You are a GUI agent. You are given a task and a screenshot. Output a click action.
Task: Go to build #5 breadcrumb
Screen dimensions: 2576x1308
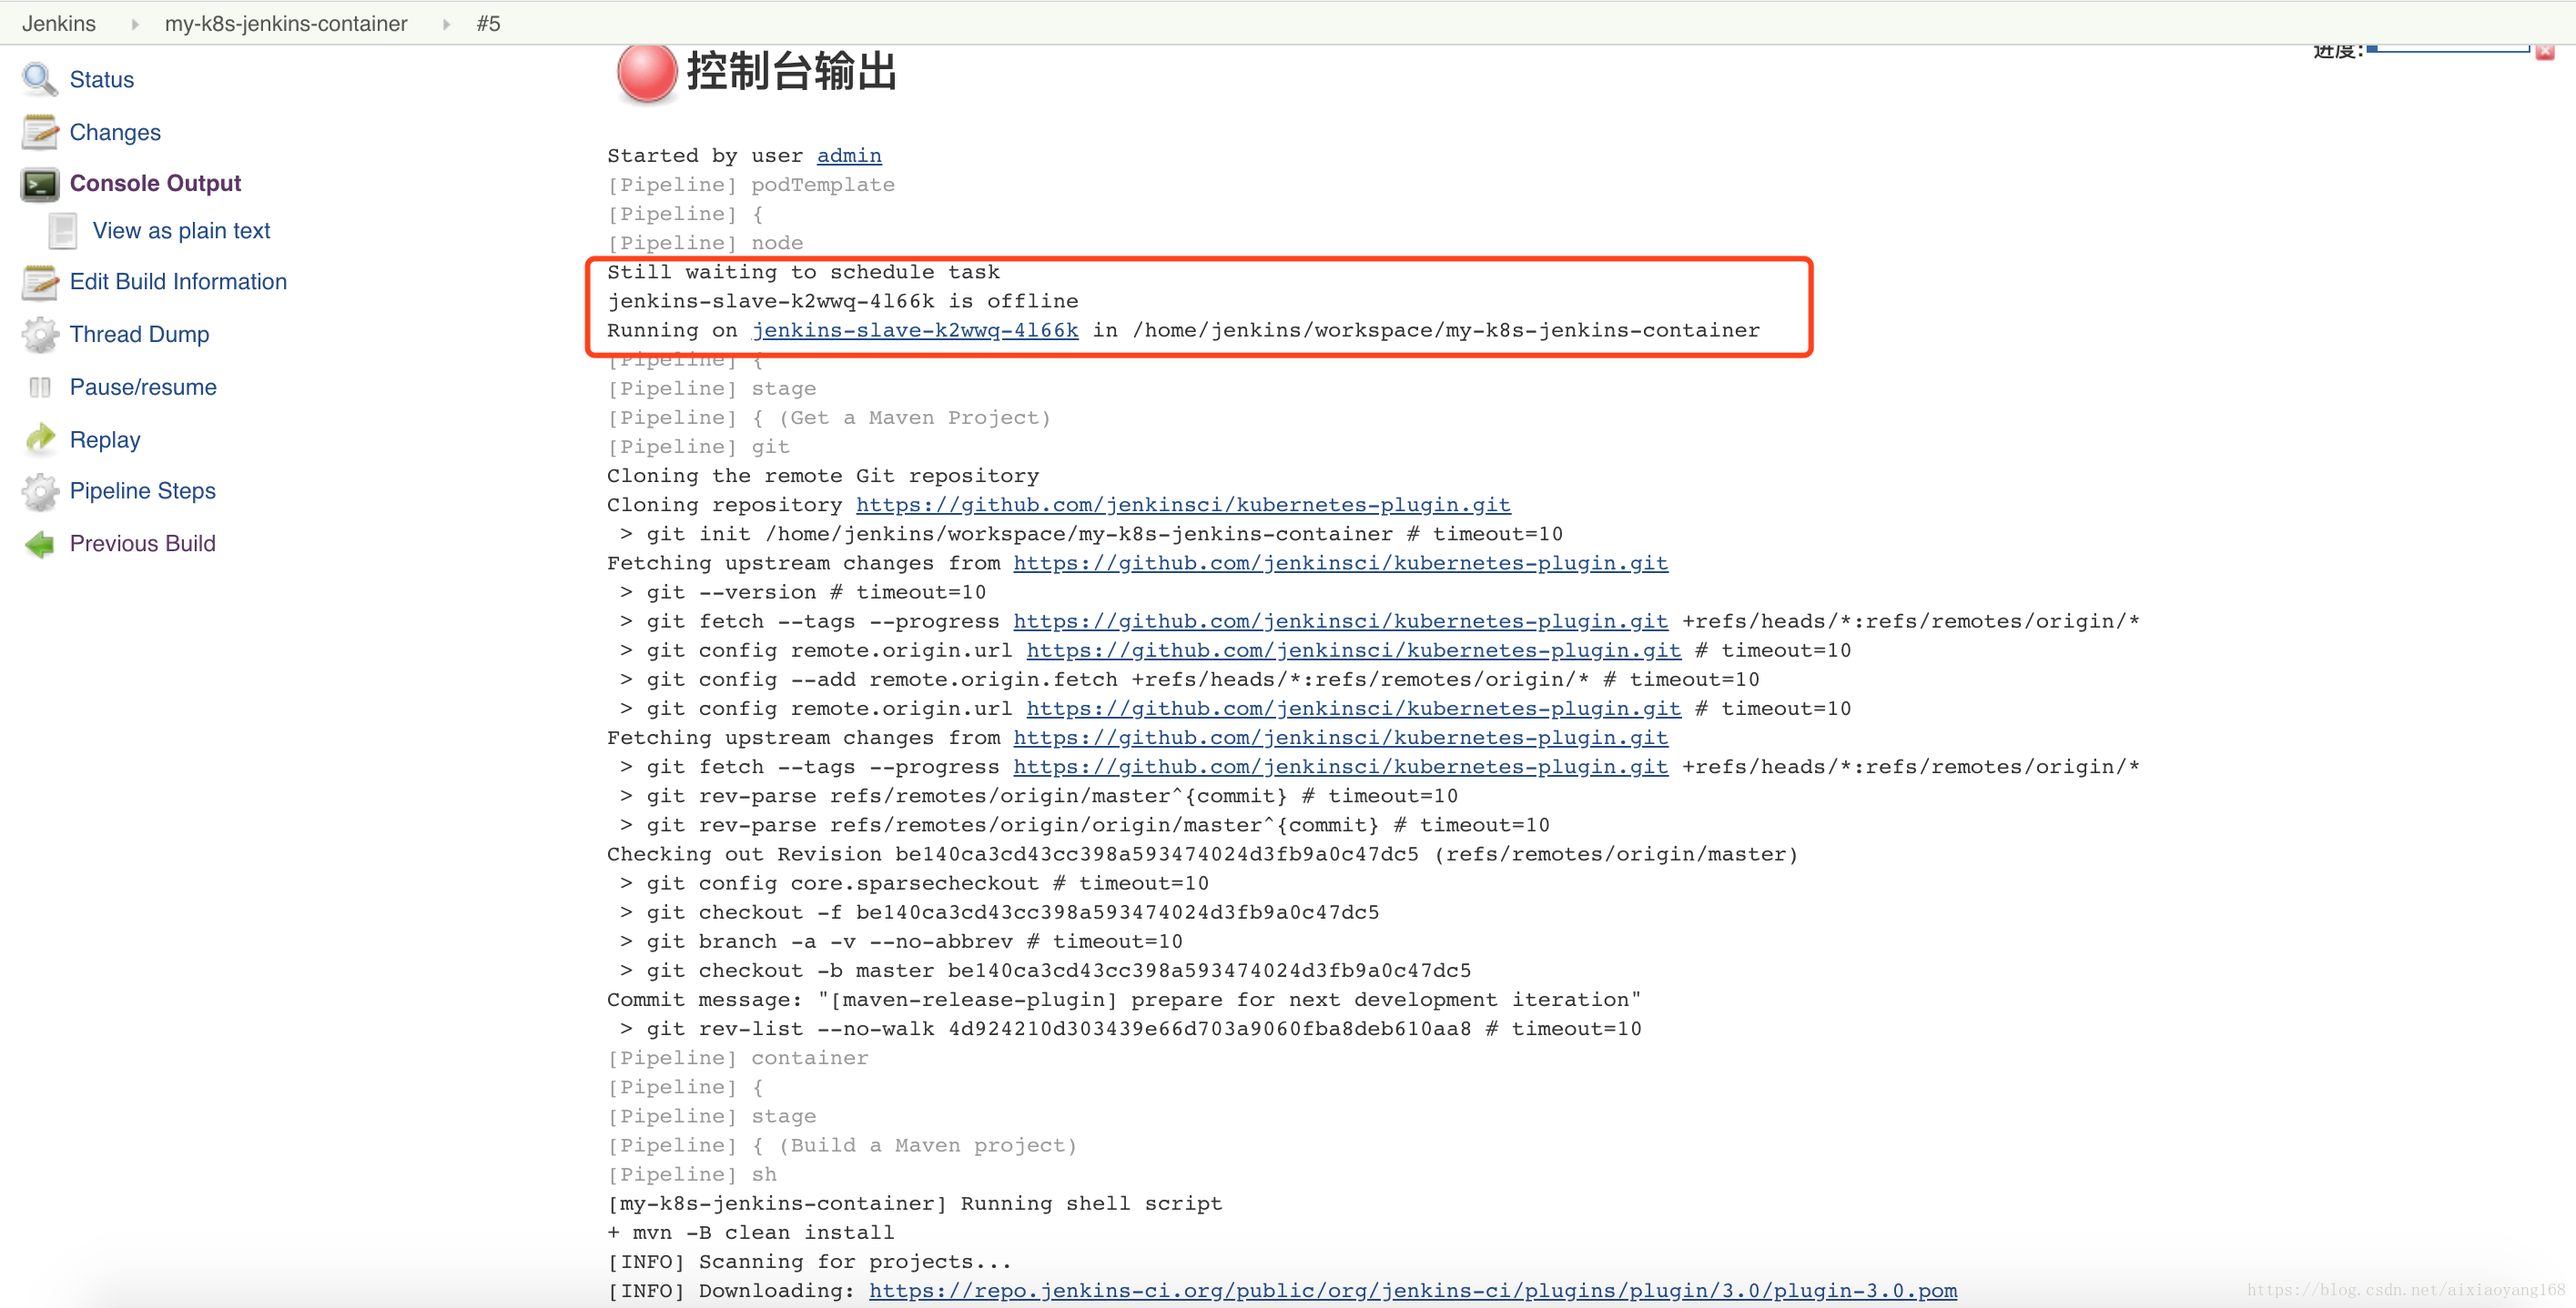click(x=488, y=24)
